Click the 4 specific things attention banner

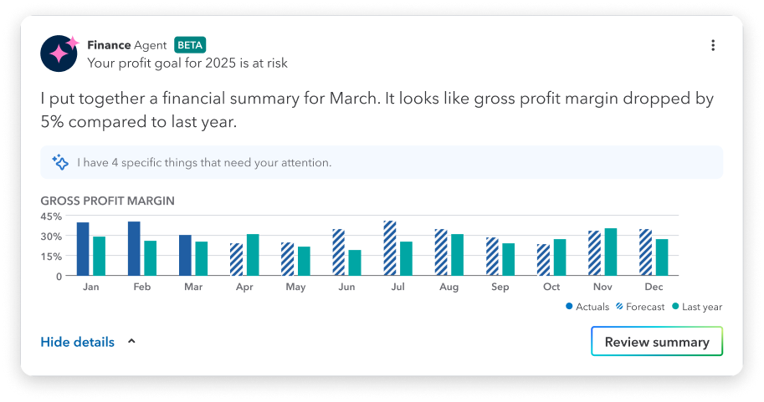[381, 162]
